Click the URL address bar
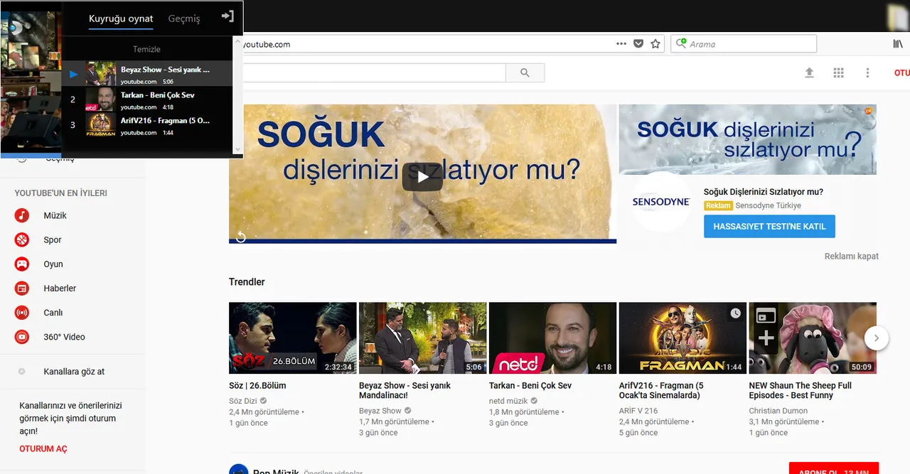Screen dimensions: 910x474 [427, 44]
